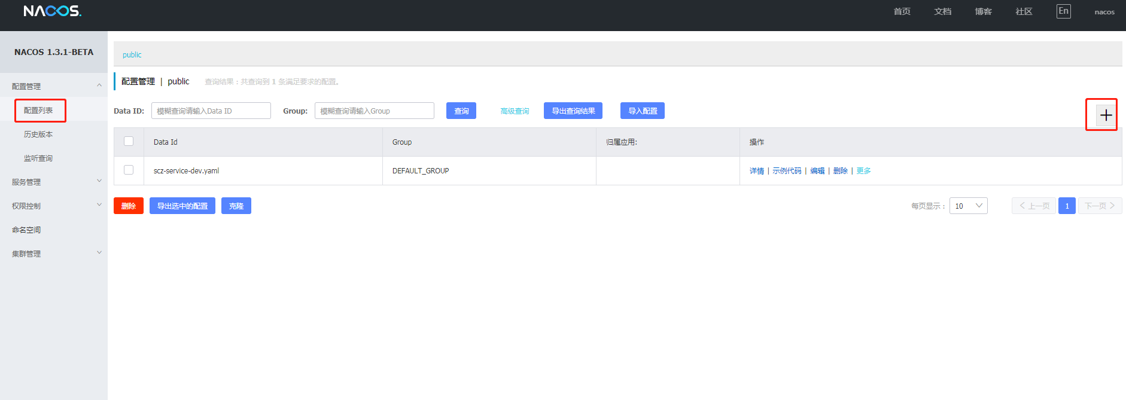
Task: Open 监听查询 in the sidebar
Action: click(x=38, y=158)
